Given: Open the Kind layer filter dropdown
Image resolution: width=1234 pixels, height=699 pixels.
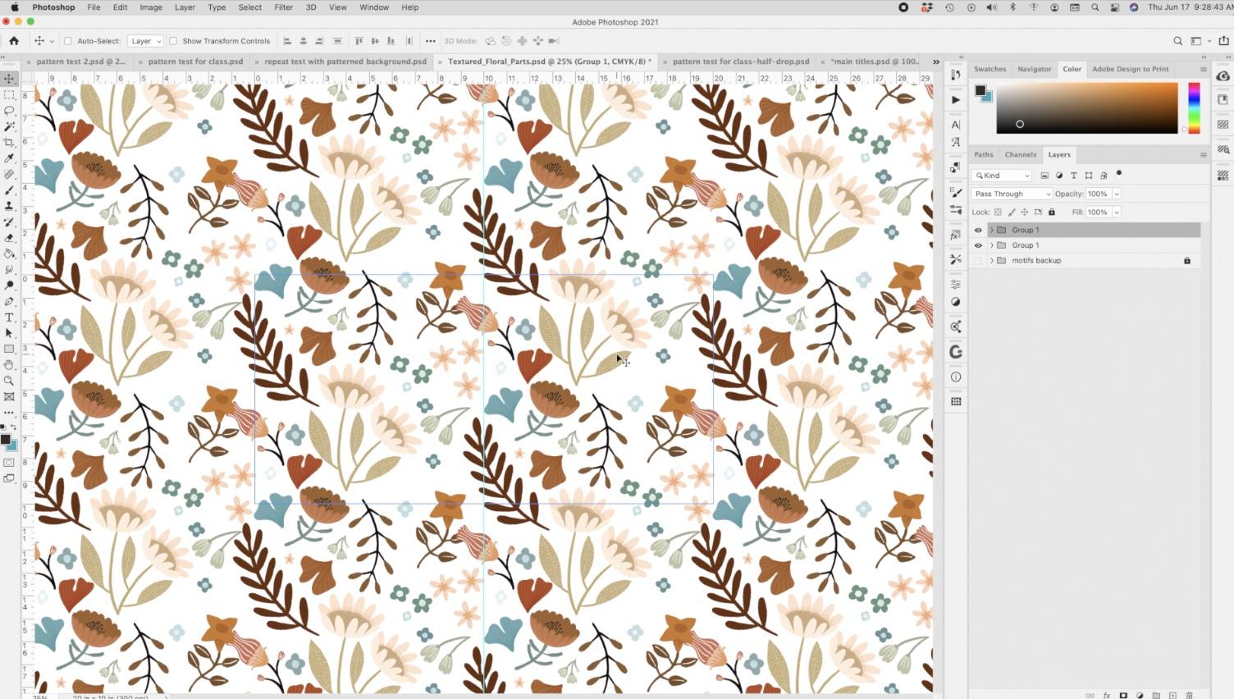Looking at the screenshot, I should pyautogui.click(x=1002, y=176).
